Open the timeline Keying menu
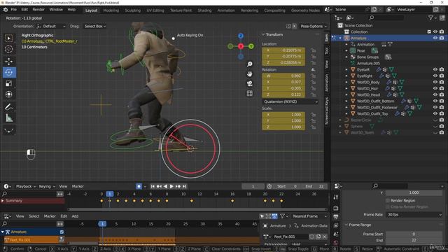This screenshot has height=252, width=448. pos(47,186)
